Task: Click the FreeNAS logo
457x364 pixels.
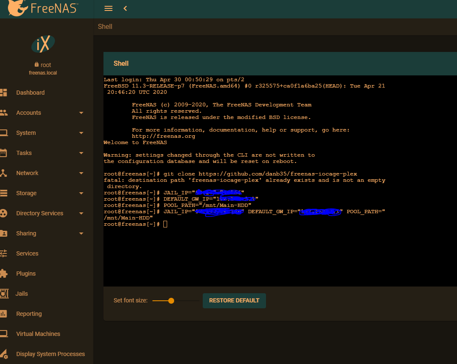Action: (x=43, y=8)
